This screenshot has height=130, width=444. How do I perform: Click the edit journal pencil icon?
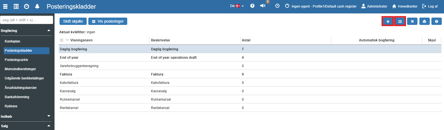(400, 22)
